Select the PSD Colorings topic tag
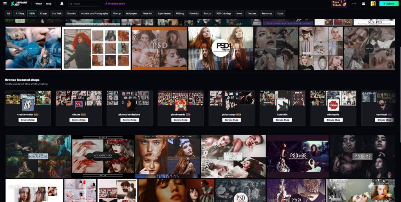 coord(224,13)
